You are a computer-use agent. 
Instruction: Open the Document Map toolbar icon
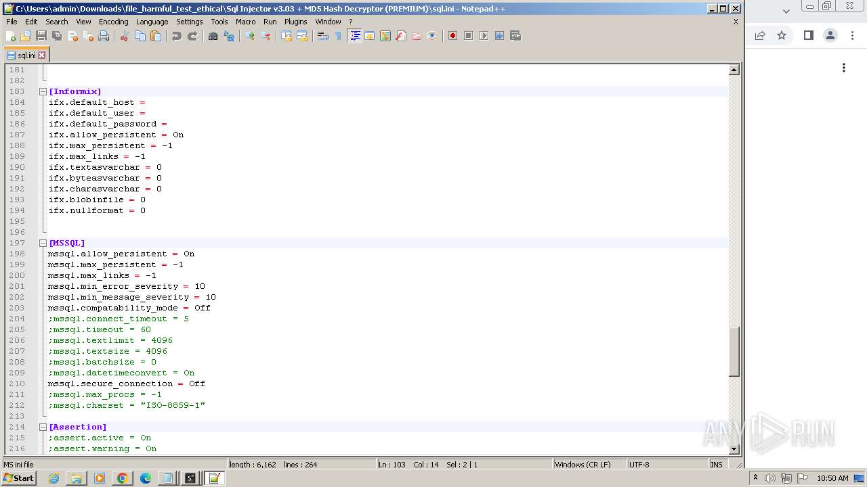pyautogui.click(x=385, y=36)
